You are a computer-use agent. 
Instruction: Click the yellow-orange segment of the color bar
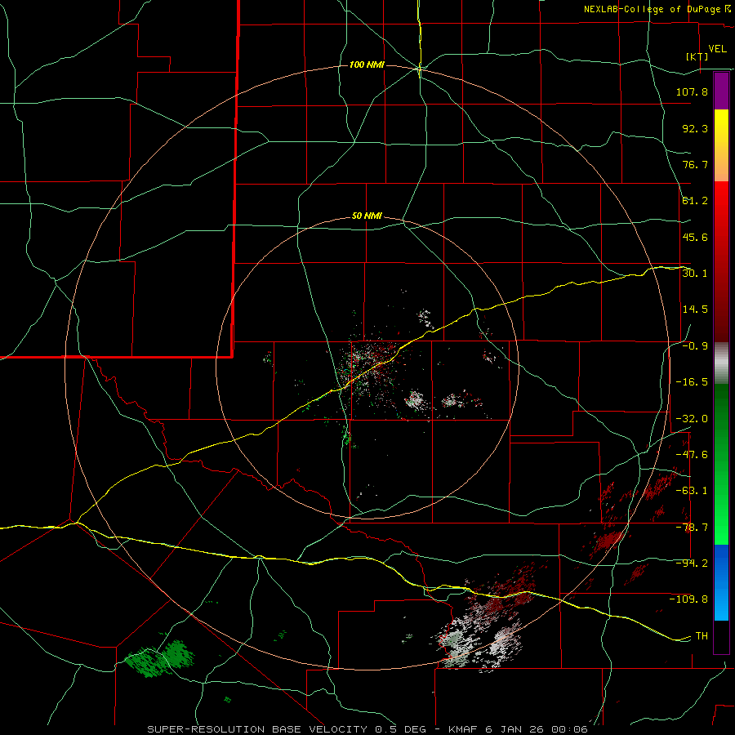721,145
